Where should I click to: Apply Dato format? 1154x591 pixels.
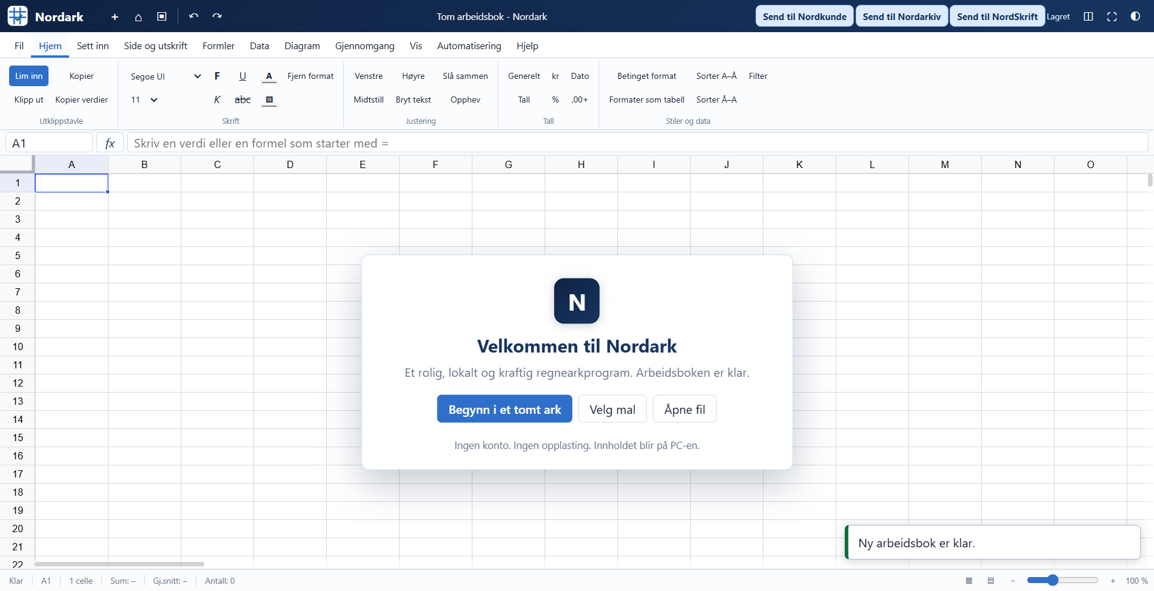click(580, 76)
